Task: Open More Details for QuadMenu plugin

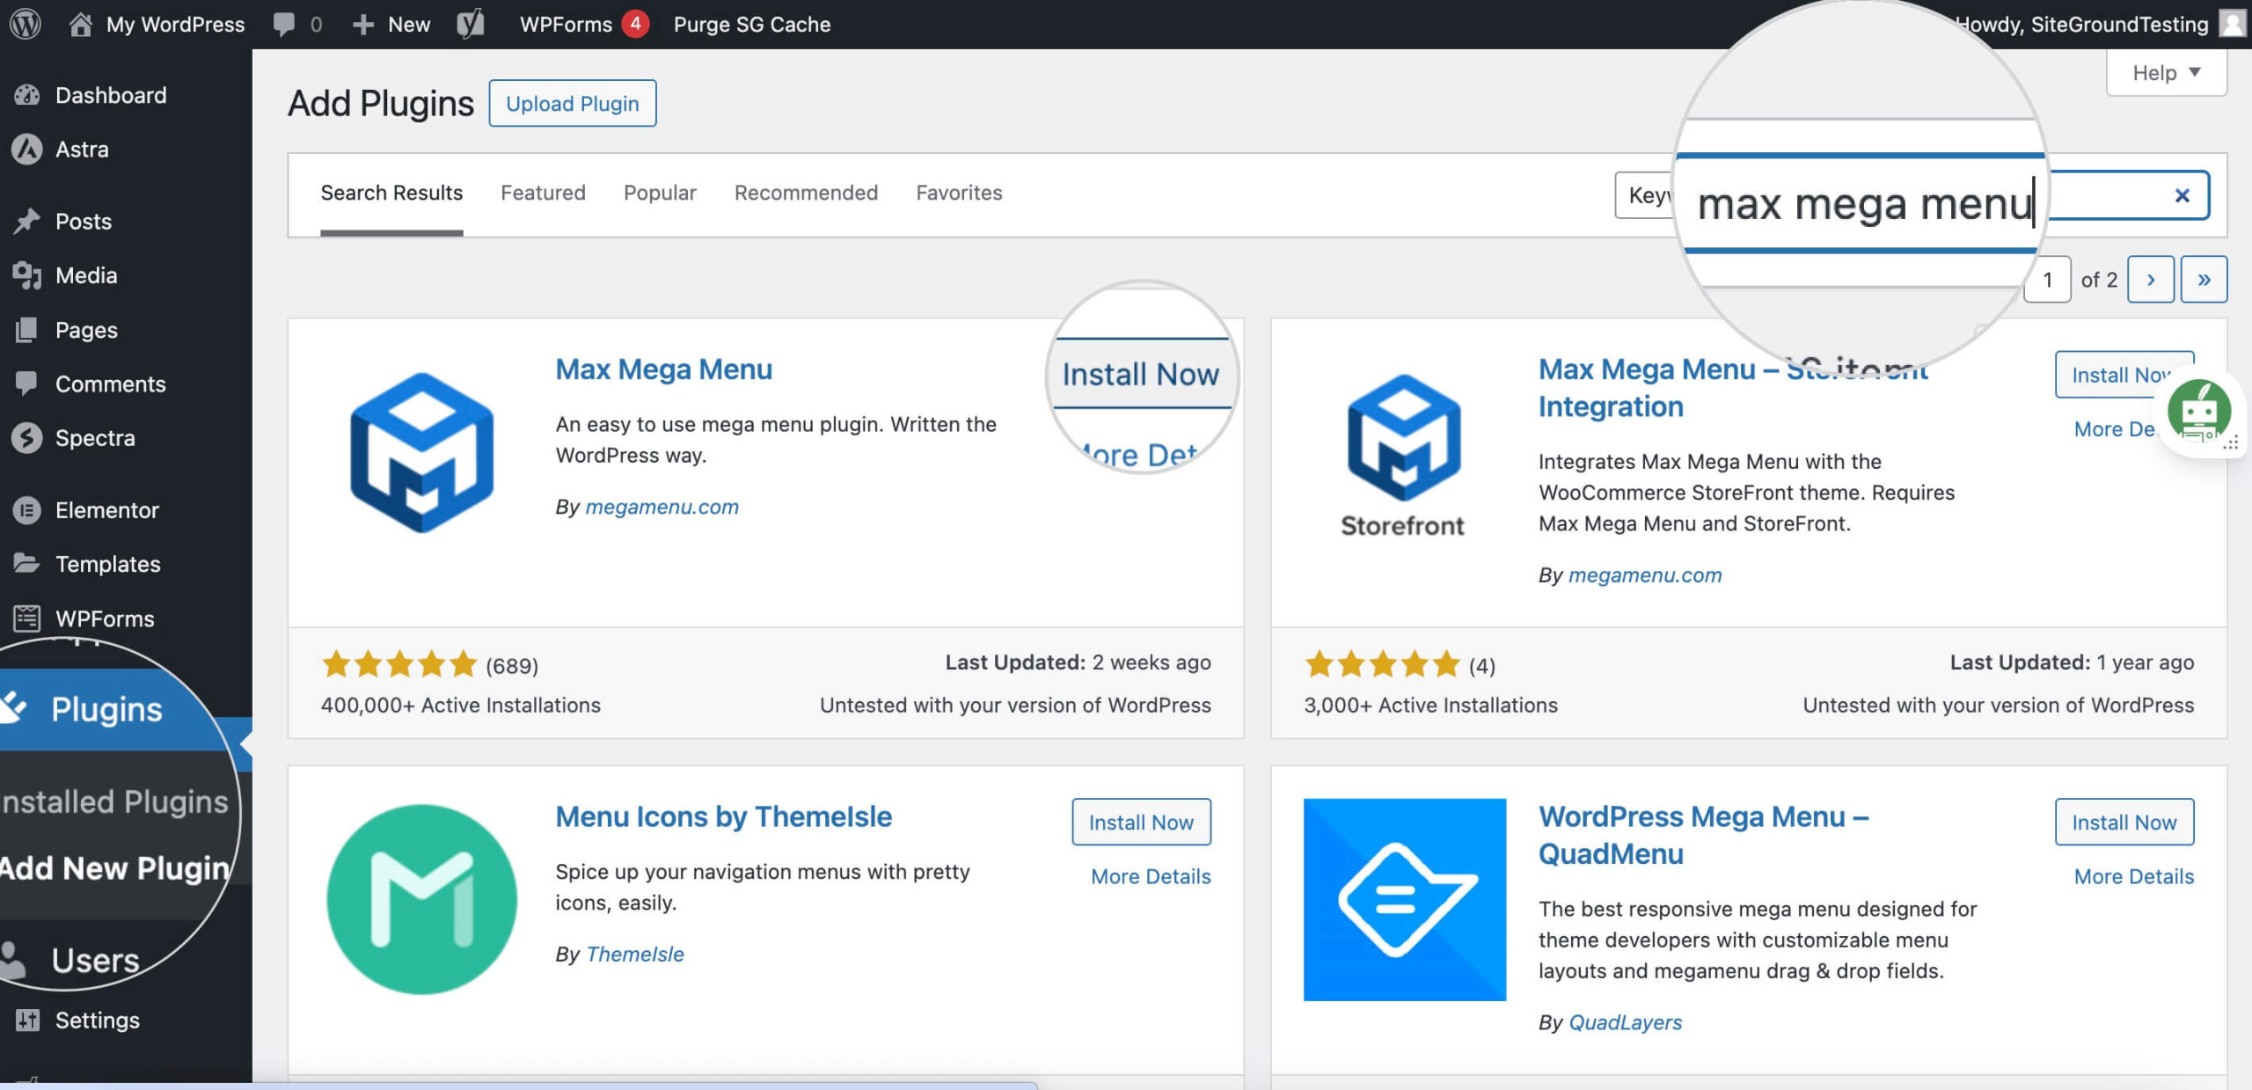Action: coord(2132,874)
